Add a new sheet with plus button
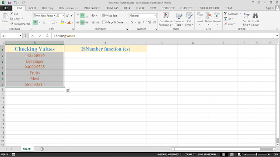 pos(42,149)
